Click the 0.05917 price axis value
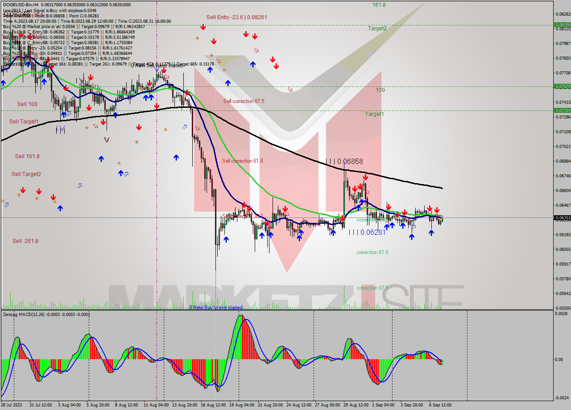Viewport: 571px width, 410px height. click(x=563, y=264)
